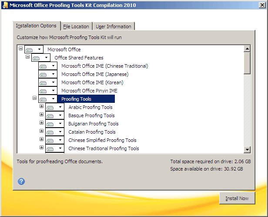The width and height of the screenshot is (268, 217).
Task: Select Office Shared Features label
Action: click(79, 58)
